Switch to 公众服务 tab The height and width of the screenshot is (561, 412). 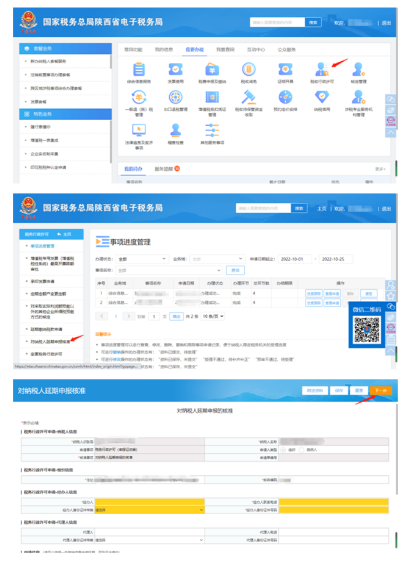pyautogui.click(x=287, y=50)
